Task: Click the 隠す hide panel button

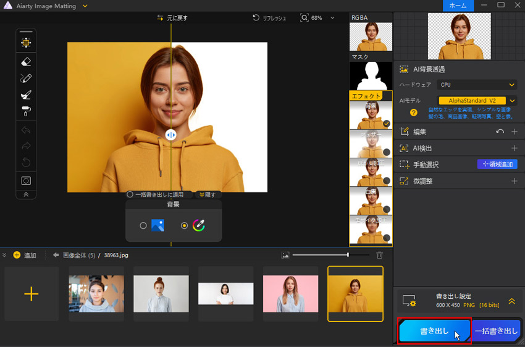Action: (208, 194)
